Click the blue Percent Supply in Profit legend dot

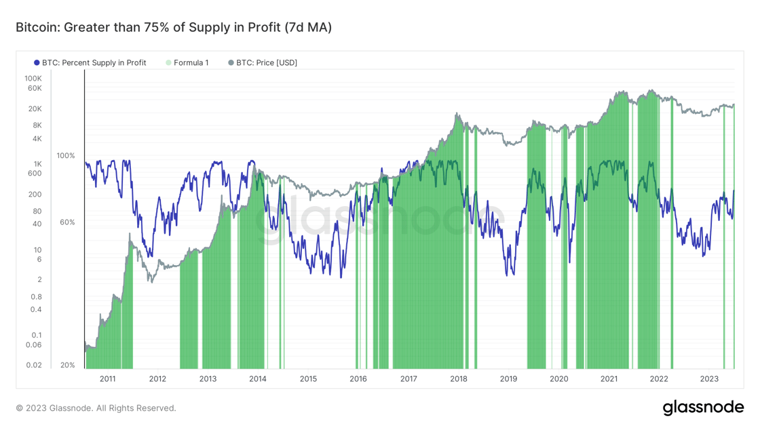click(x=37, y=63)
